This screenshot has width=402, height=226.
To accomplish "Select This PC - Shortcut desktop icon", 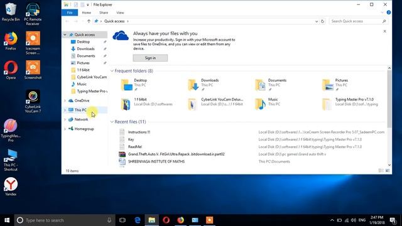I will (11, 160).
